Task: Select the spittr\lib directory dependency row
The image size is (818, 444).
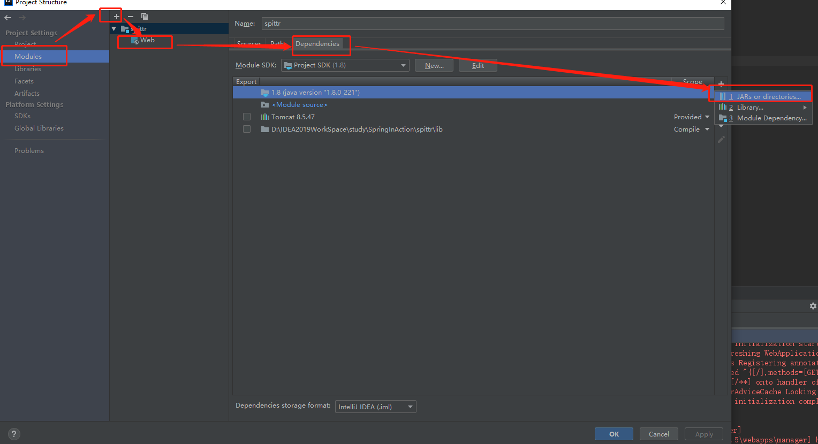Action: click(473, 129)
